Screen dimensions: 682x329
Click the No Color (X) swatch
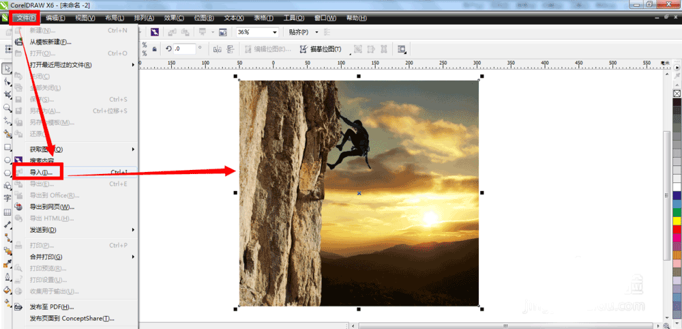[677, 93]
